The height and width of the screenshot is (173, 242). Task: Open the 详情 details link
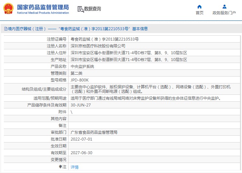coord(74,167)
